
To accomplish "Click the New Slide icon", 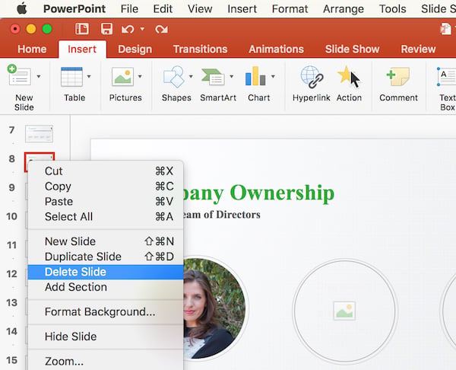I will click(19, 75).
